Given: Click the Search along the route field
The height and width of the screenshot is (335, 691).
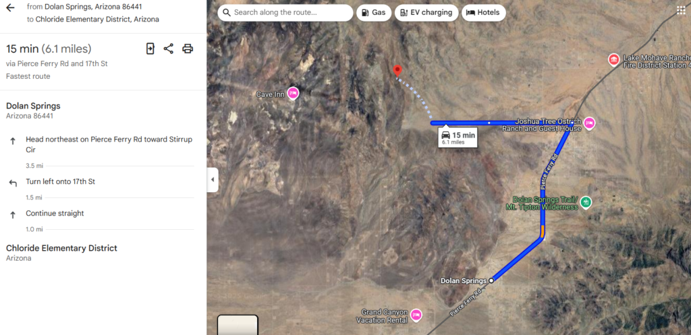Looking at the screenshot, I should tap(285, 13).
